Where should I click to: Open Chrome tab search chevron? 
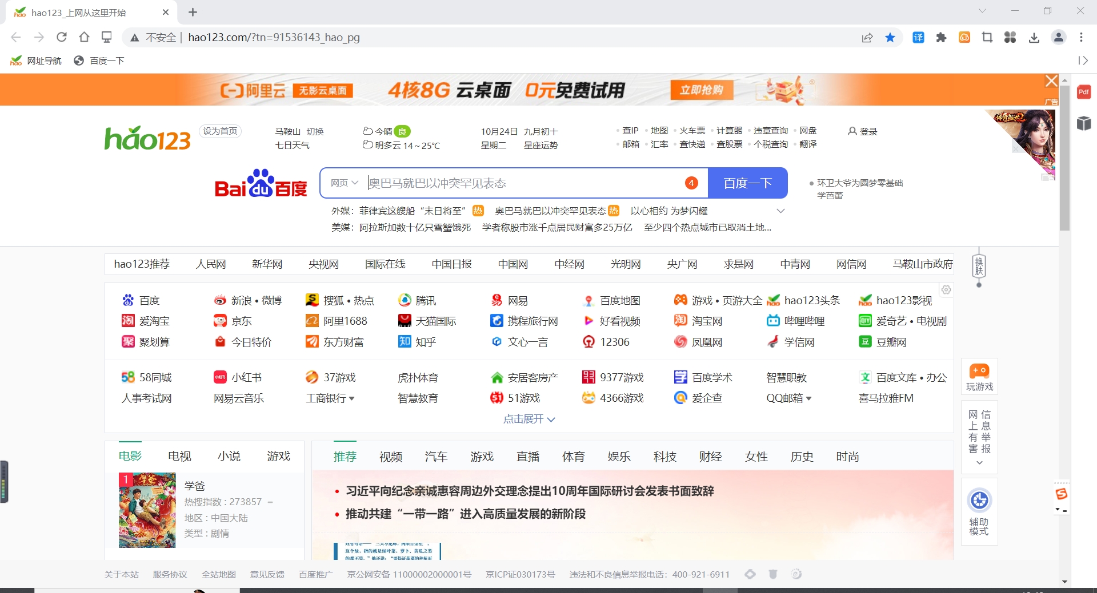[982, 11]
